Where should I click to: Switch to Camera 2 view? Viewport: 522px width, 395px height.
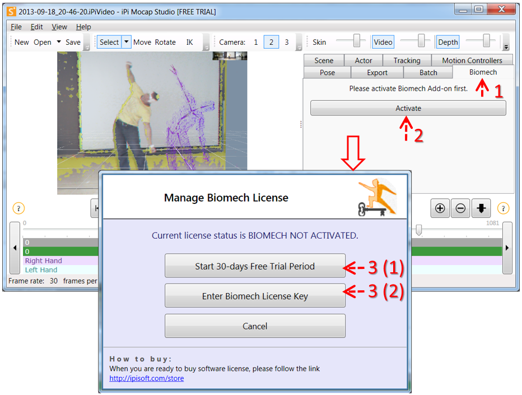(271, 42)
